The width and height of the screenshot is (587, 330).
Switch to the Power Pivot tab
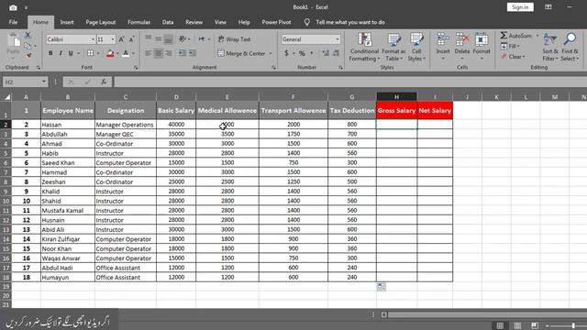[x=276, y=22]
